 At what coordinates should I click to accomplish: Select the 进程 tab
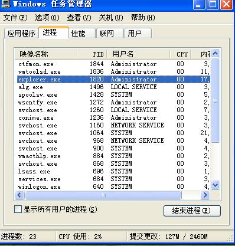click(x=54, y=32)
